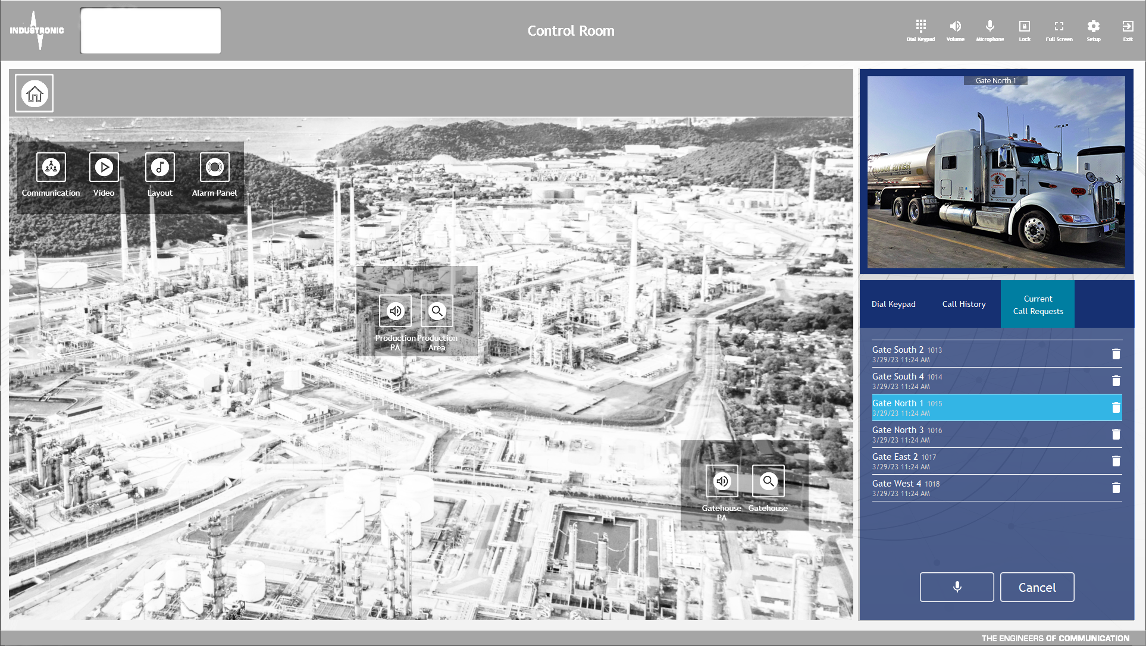Select the Current Call Requests tab
The image size is (1146, 646).
(1038, 305)
